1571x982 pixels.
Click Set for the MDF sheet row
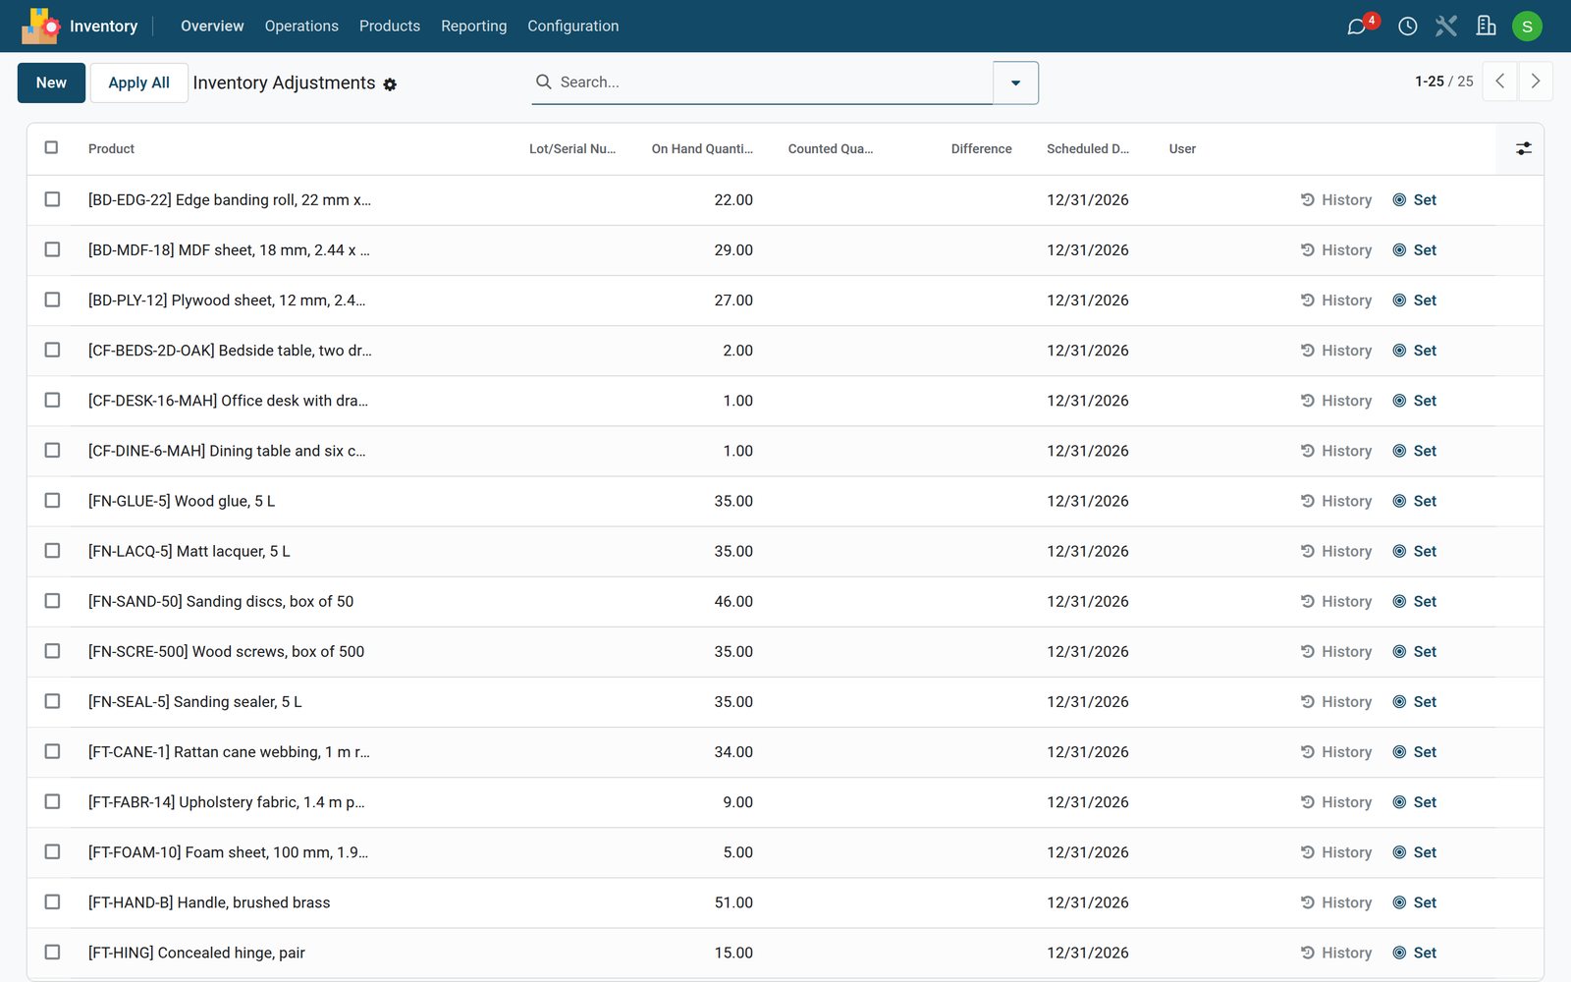[x=1415, y=250]
